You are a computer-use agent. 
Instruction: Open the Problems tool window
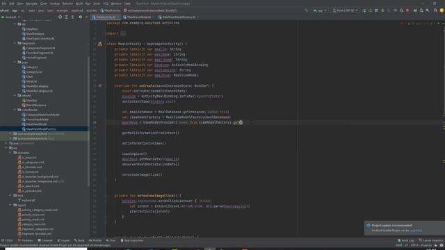coord(25,240)
